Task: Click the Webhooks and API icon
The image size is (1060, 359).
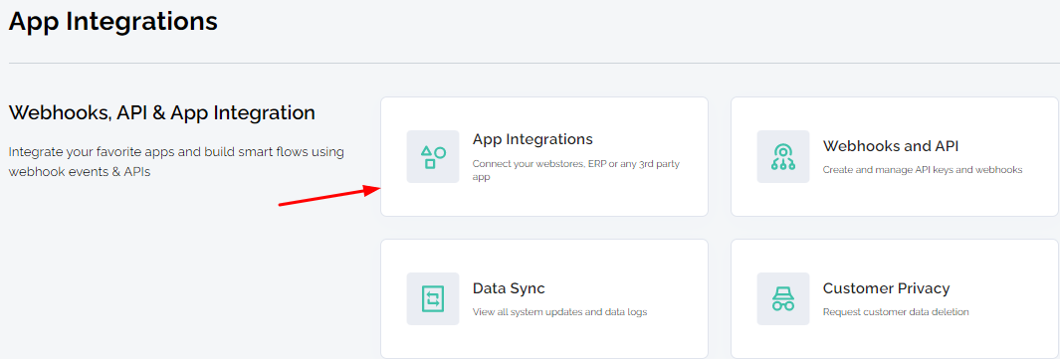Action: pyautogui.click(x=783, y=156)
